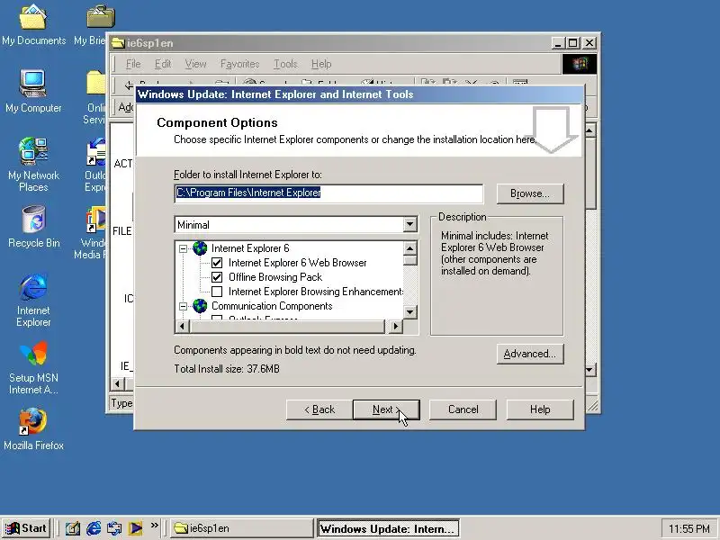Launch Windows Media Player quick launch icon
The height and width of the screenshot is (540, 720).
[x=135, y=528]
